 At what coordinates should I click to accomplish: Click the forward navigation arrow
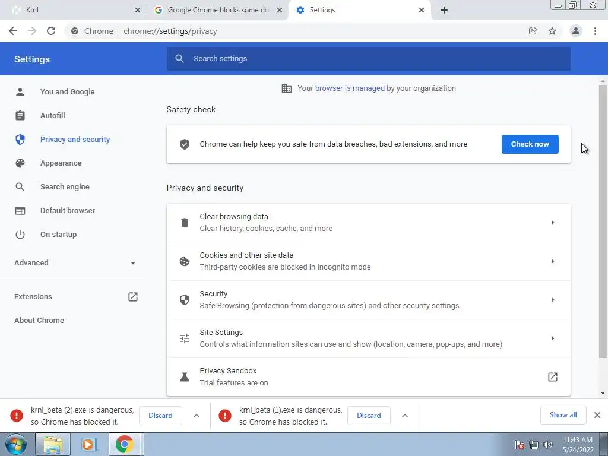coord(32,31)
